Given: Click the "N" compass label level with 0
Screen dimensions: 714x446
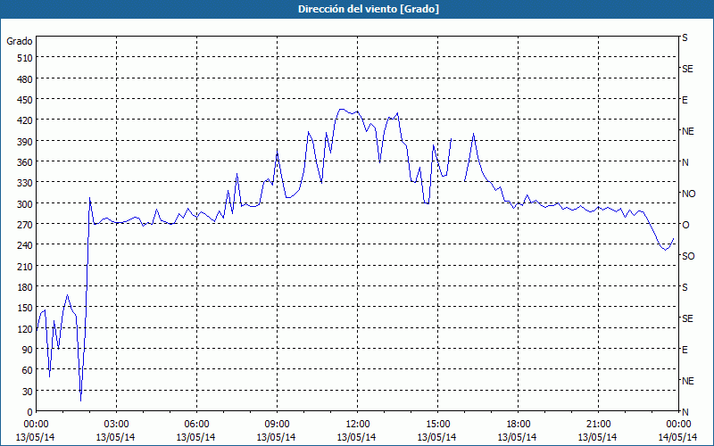Looking at the screenshot, I should (x=685, y=412).
